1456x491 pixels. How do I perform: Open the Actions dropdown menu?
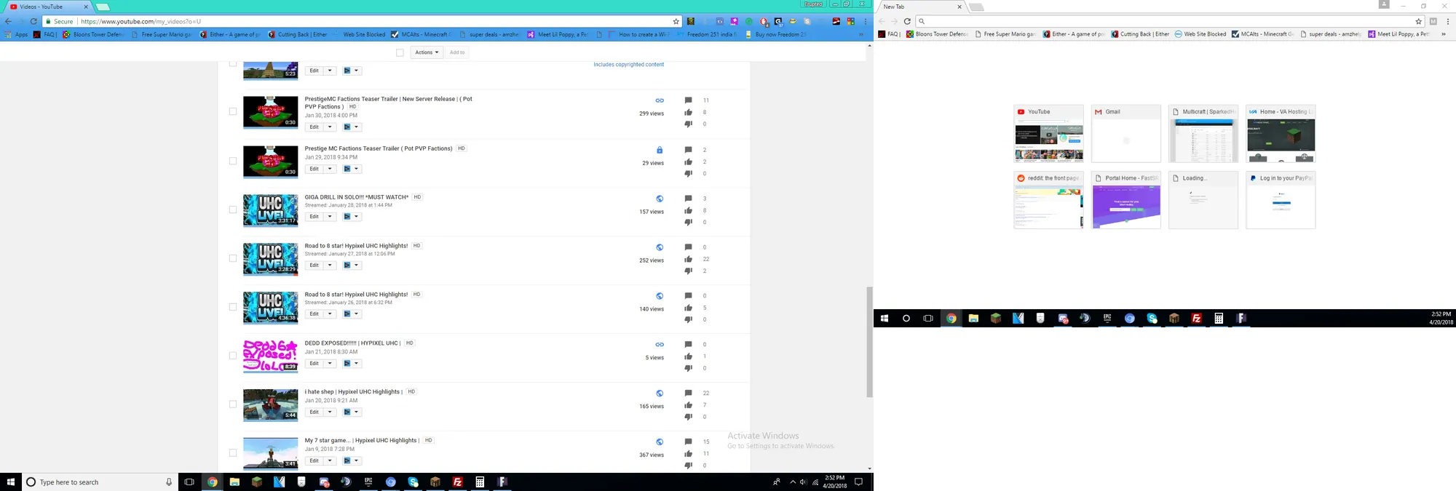point(427,52)
